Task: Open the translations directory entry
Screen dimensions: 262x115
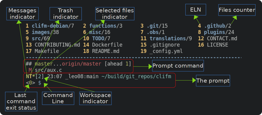Action: (166, 38)
